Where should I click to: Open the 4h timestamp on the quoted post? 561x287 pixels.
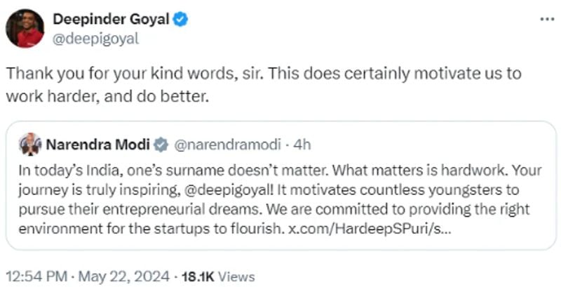pyautogui.click(x=302, y=145)
